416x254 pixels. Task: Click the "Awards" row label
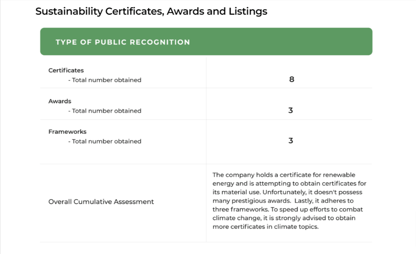click(x=60, y=101)
